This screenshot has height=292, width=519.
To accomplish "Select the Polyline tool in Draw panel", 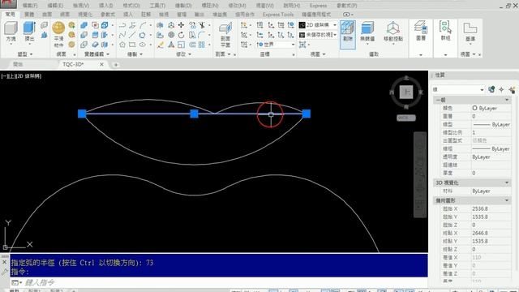I will pyautogui.click(x=122, y=25).
